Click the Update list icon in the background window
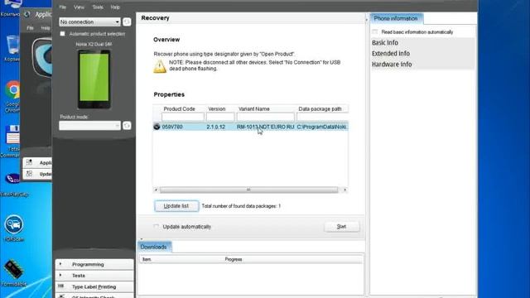530x298 pixels. (x=30, y=174)
